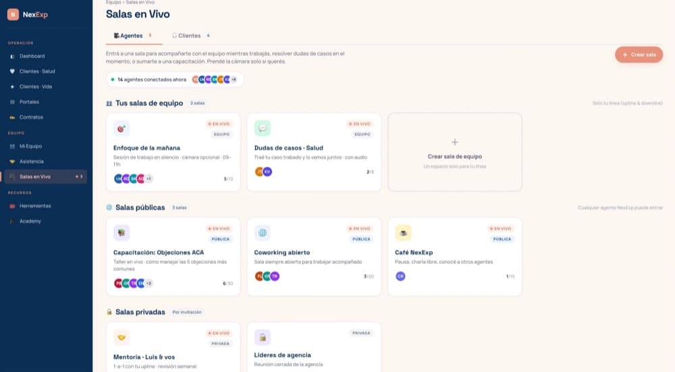Click the Mi Equipo people icon
Viewport: 675px width, 372px height.
pyautogui.click(x=12, y=146)
